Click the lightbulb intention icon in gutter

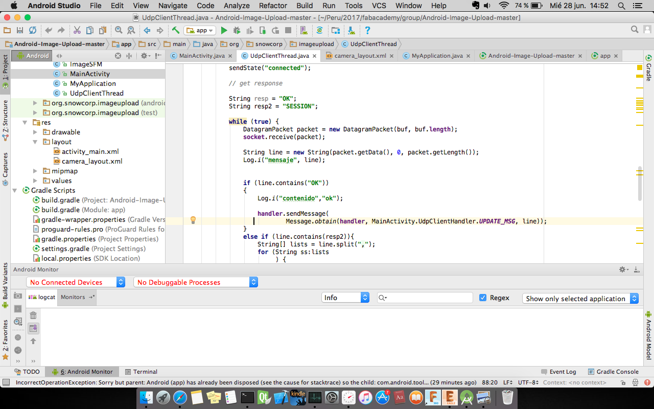tap(193, 220)
